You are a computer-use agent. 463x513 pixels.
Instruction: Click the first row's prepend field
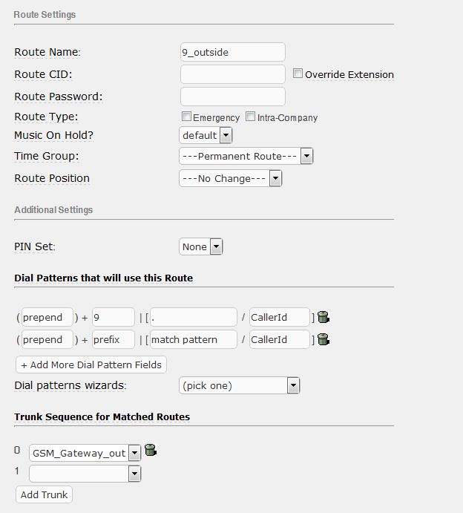coord(47,317)
